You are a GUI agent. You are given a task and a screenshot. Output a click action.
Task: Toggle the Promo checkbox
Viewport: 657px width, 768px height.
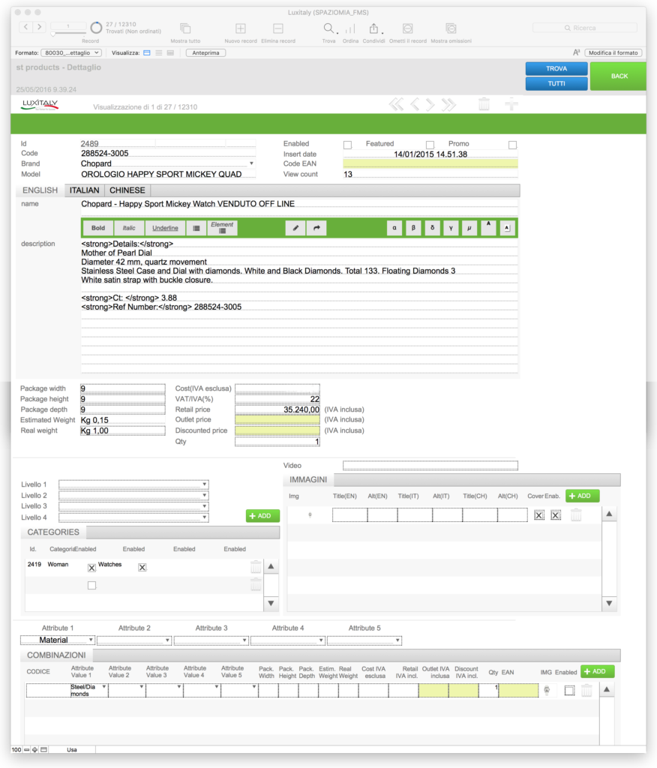pos(512,145)
